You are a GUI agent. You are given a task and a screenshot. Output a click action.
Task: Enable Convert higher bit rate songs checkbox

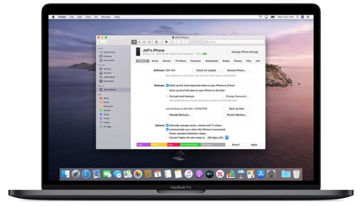[167, 138]
